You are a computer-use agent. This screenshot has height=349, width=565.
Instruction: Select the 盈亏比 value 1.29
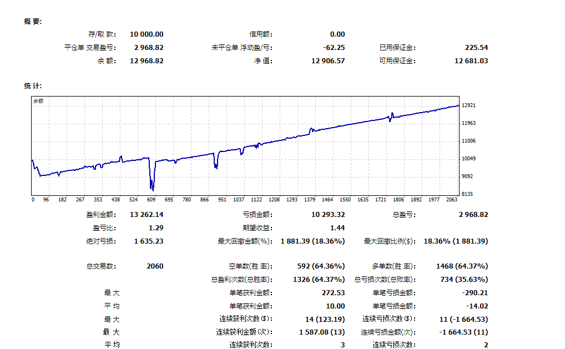[156, 227]
